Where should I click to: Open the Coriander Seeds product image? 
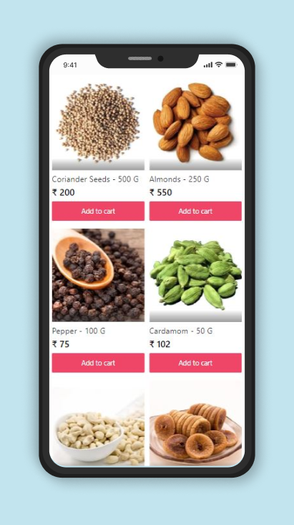coord(98,124)
